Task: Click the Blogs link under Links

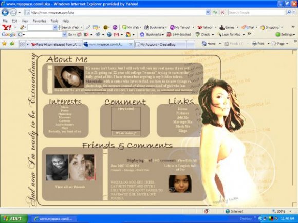Action: click(x=182, y=131)
